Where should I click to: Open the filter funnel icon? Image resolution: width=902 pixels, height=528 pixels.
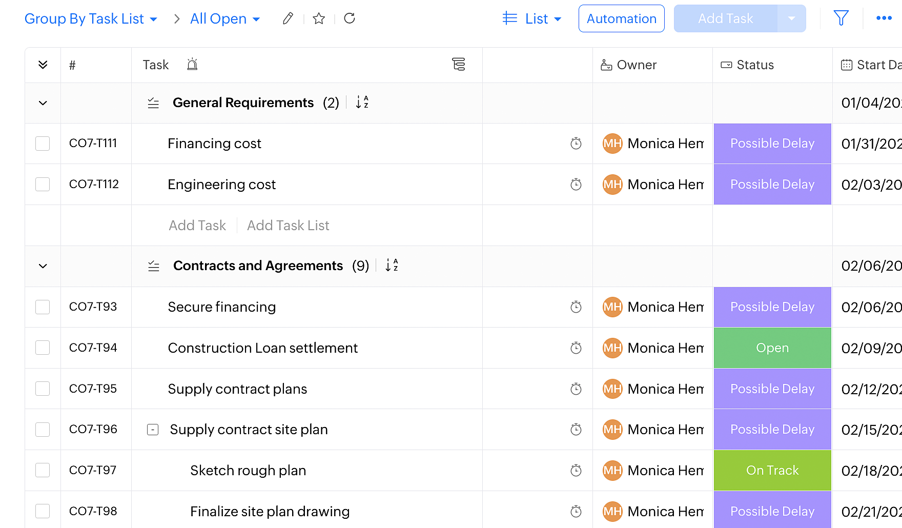[x=841, y=18]
